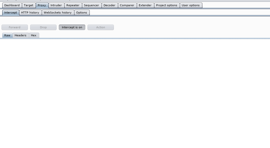Switch to the Target tab
The height and width of the screenshot is (148, 270).
[x=29, y=5]
